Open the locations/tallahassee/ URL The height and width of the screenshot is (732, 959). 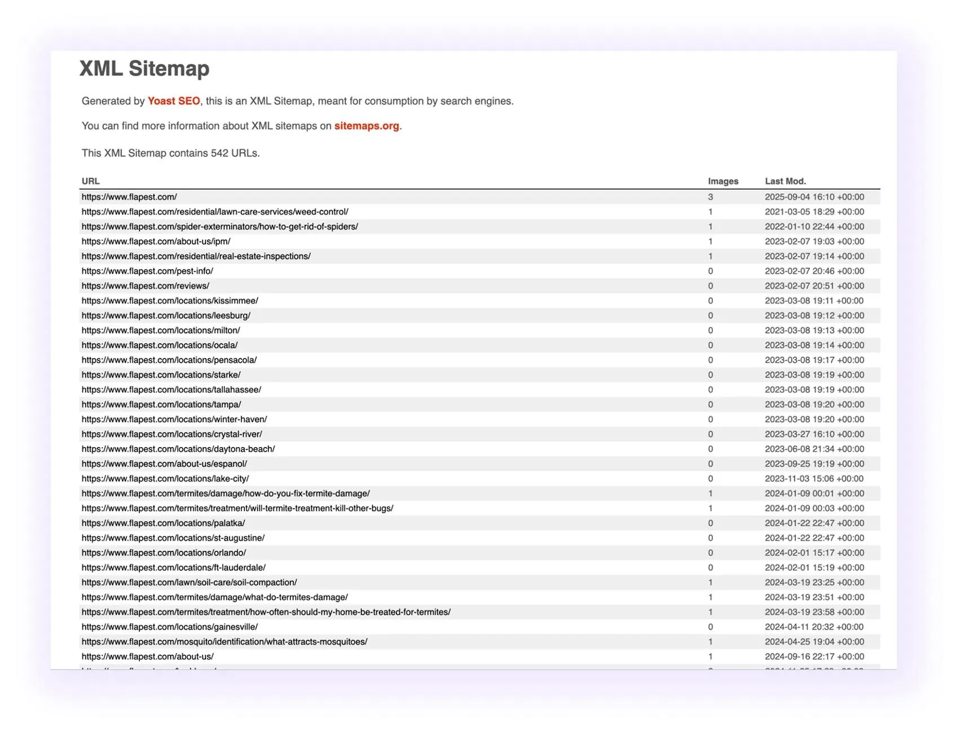171,389
